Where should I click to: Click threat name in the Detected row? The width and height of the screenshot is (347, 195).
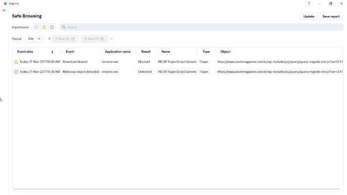pos(177,72)
